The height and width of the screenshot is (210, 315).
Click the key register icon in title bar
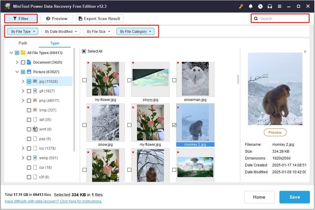pyautogui.click(x=241, y=6)
